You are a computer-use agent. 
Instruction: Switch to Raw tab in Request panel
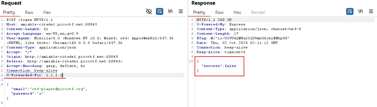pyautogui.click(x=29, y=12)
